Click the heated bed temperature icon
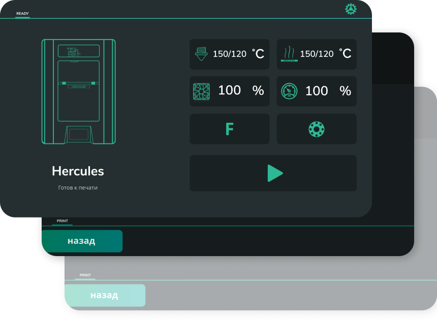This screenshot has height=321, width=437. pos(289,54)
